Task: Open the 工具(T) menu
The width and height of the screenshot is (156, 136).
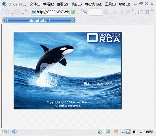Action: [110, 4]
